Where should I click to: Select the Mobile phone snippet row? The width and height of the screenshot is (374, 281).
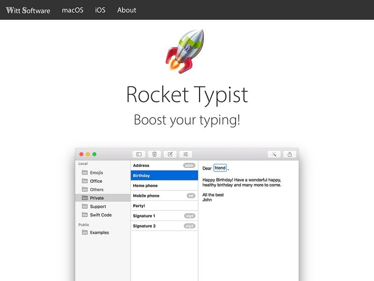coord(165,196)
